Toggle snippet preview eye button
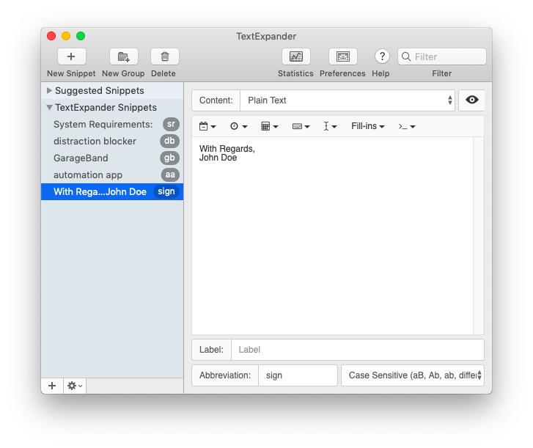Image resolution: width=533 pixels, height=448 pixels. [471, 100]
